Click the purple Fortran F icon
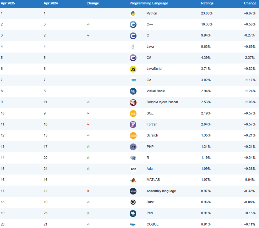Image resolution: width=259 pixels, height=228 pixels. point(133,125)
